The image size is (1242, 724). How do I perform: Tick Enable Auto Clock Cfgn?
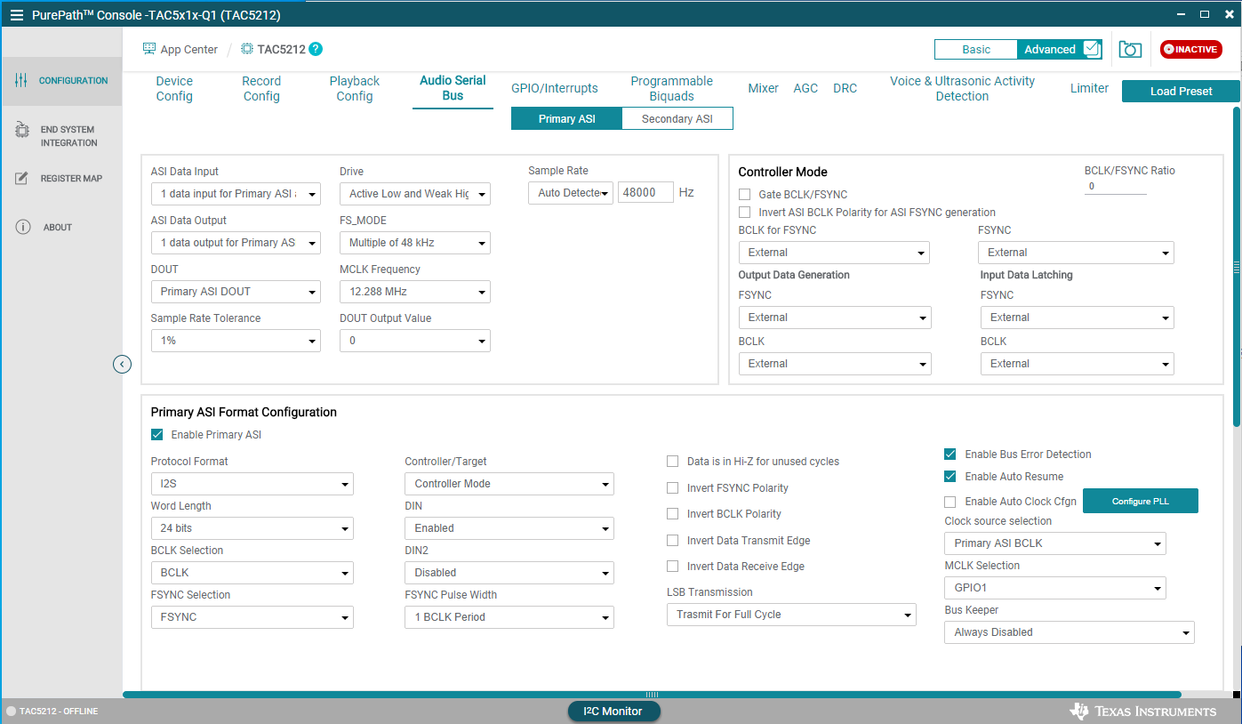click(950, 502)
